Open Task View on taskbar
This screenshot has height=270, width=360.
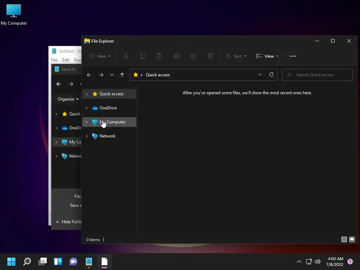point(43,262)
